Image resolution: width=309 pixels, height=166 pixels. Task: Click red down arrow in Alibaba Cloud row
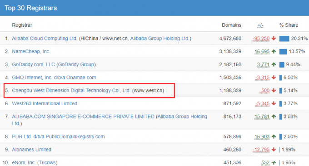tap(274, 39)
